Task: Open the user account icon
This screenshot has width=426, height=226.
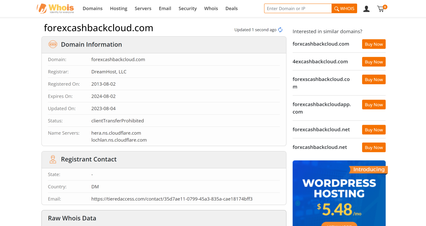Action: click(x=366, y=9)
